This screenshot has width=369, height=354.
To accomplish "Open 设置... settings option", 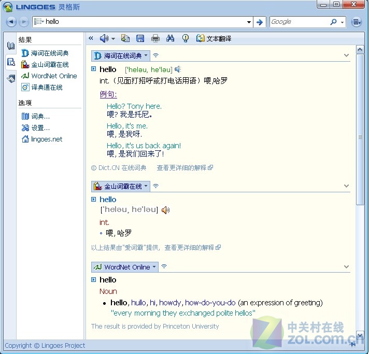I will coord(36,128).
